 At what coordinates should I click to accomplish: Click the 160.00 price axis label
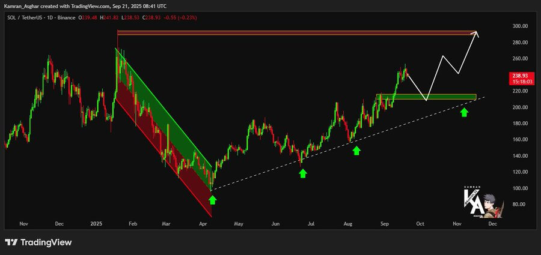pos(519,140)
